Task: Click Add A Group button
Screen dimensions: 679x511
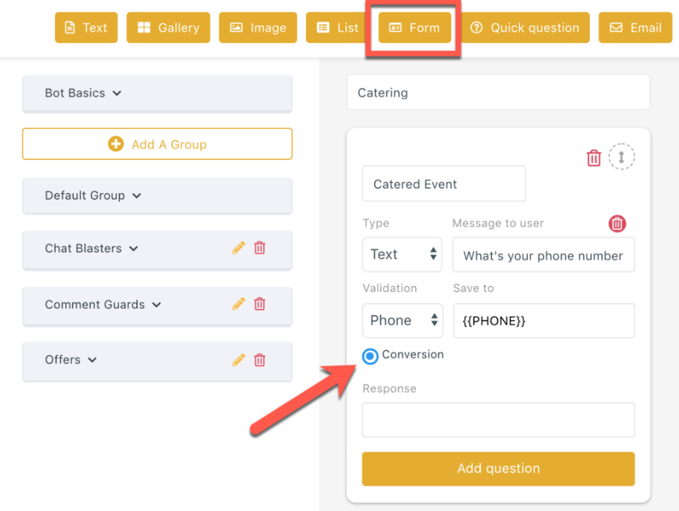Action: 157,144
